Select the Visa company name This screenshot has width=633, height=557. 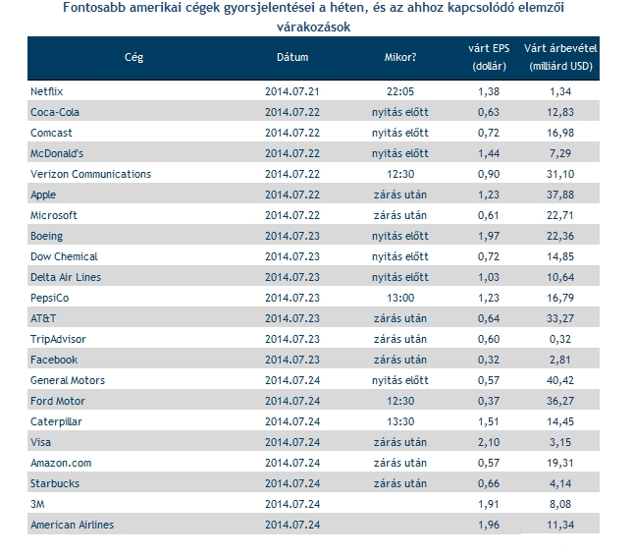click(x=41, y=442)
